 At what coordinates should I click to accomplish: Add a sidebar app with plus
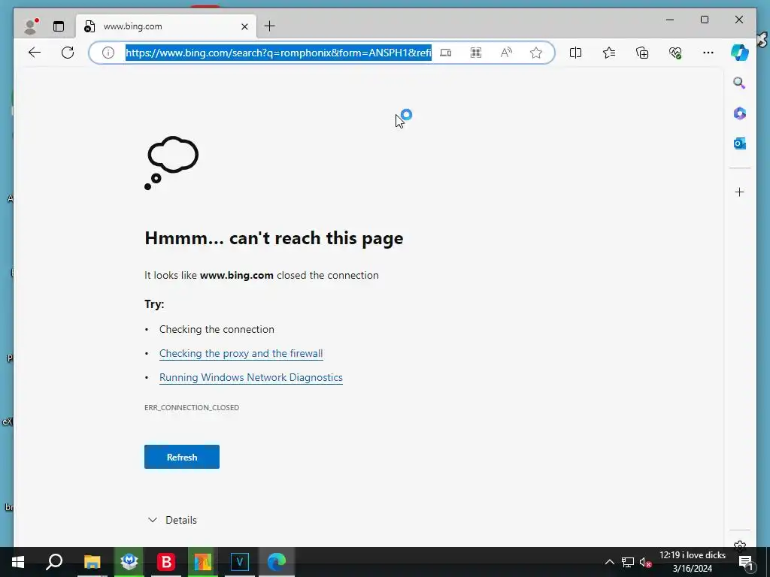click(x=740, y=192)
